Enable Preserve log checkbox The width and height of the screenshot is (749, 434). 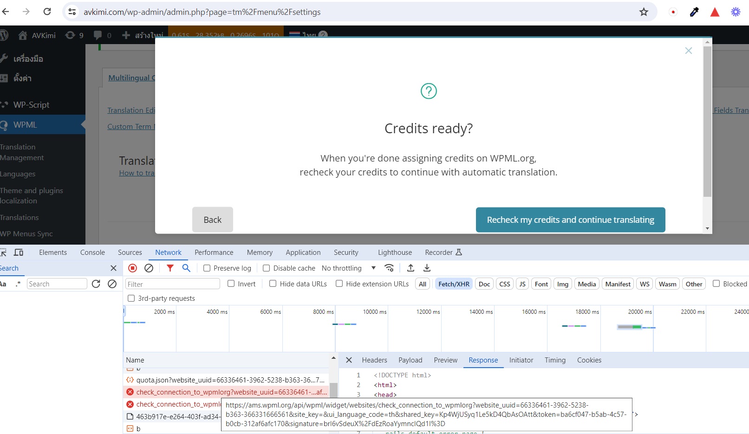coord(207,268)
